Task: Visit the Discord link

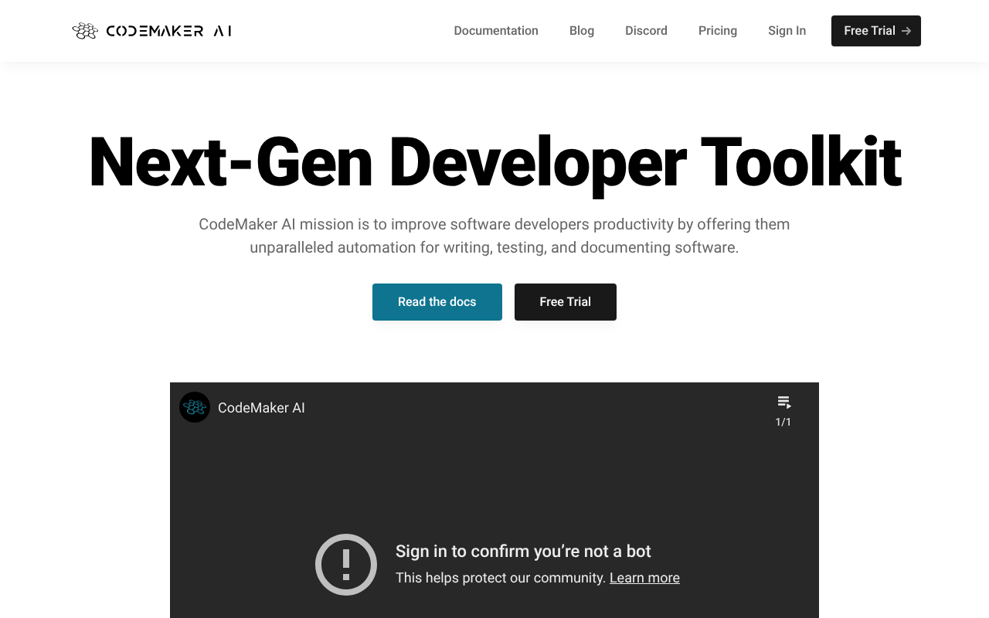Action: [x=646, y=30]
